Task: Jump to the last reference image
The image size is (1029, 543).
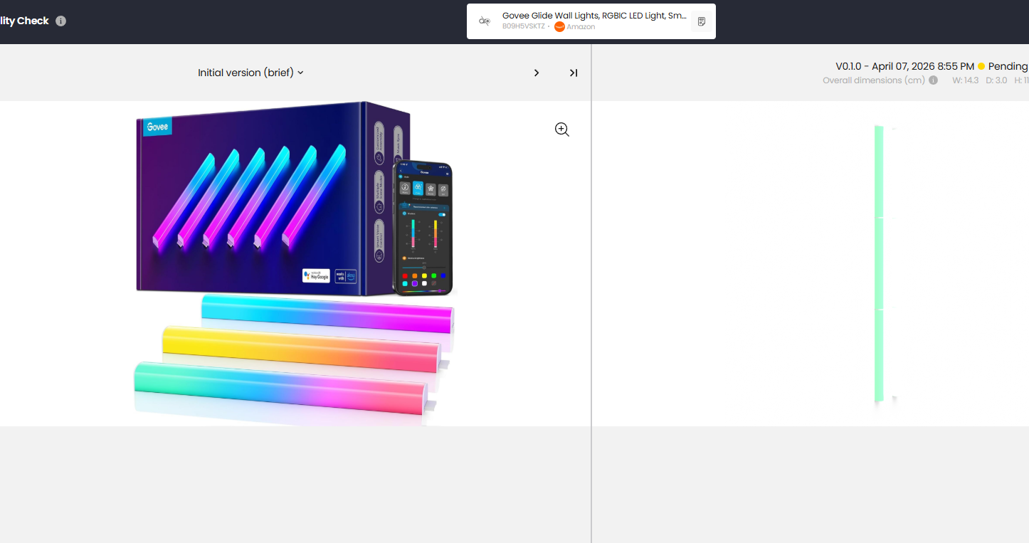Action: point(574,73)
